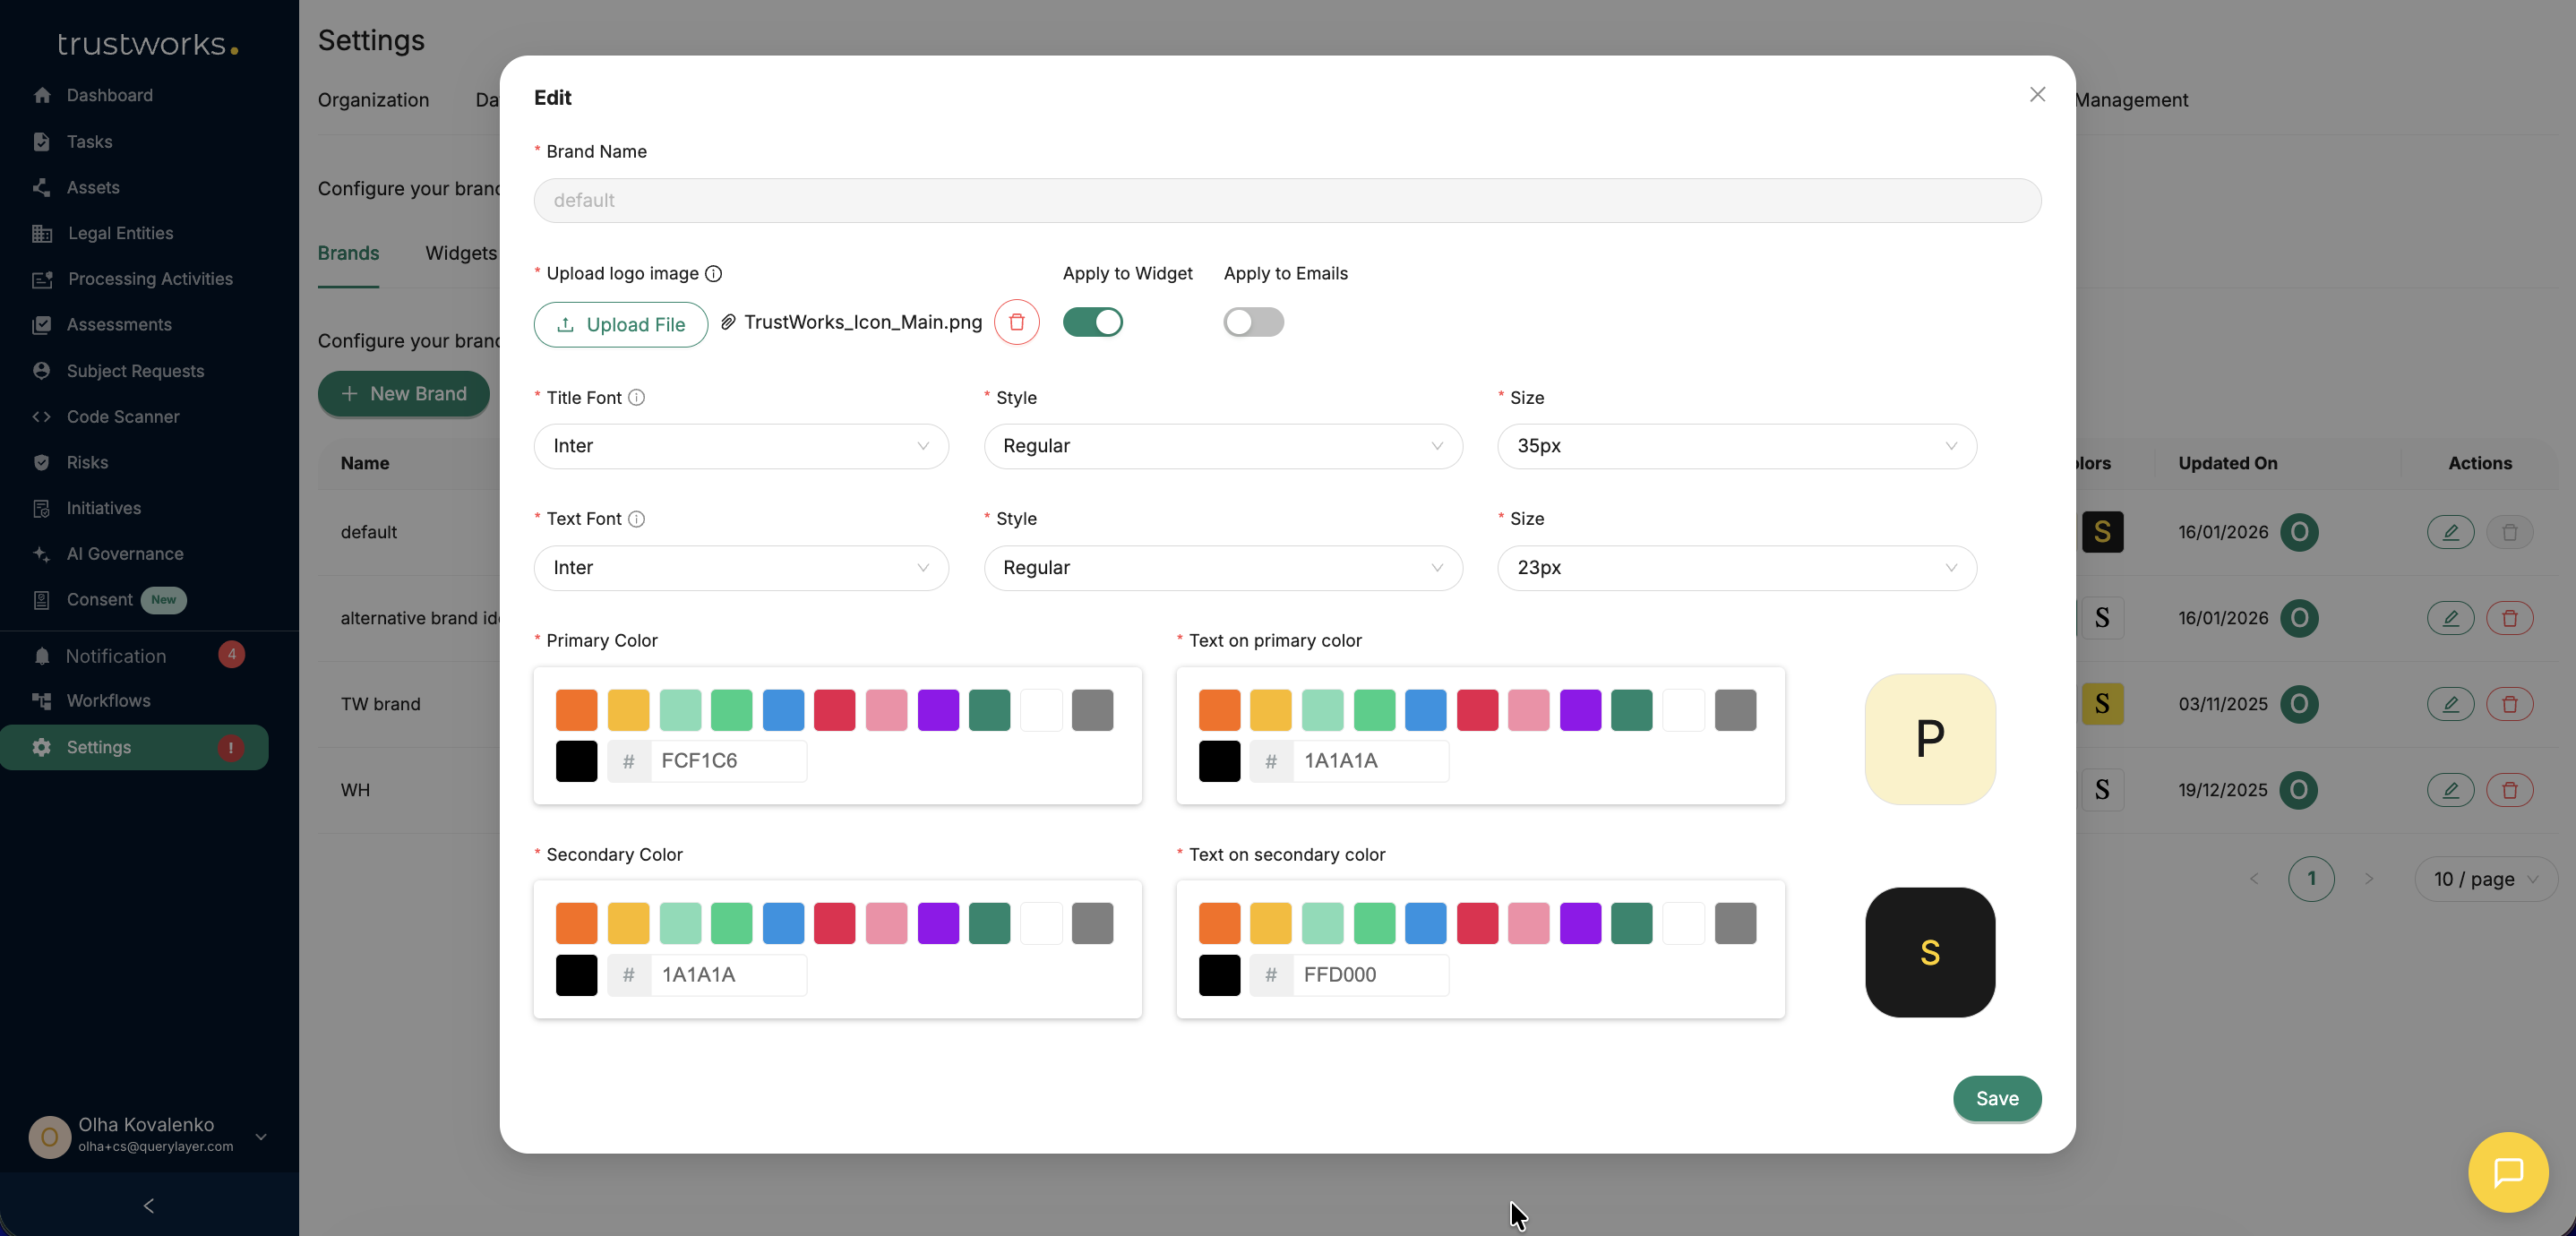Image resolution: width=2576 pixels, height=1236 pixels.
Task: Click the Save button
Action: pyautogui.click(x=1996, y=1098)
